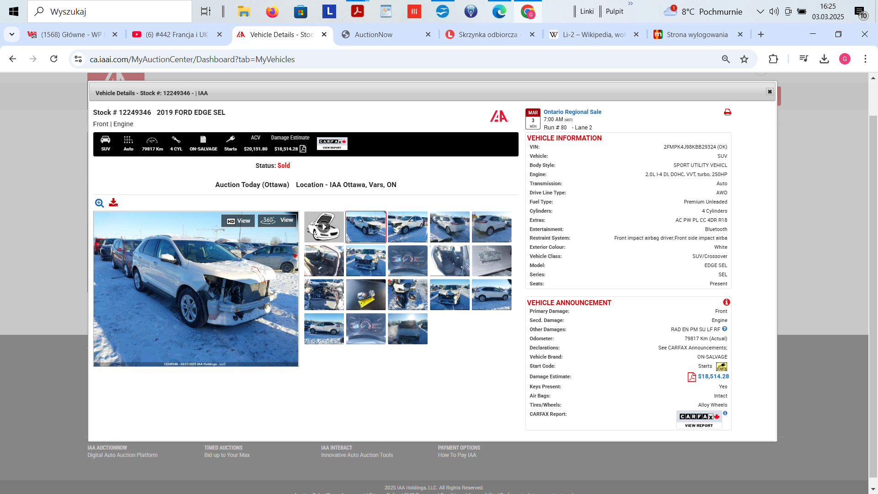Click the address bar URL
The width and height of the screenshot is (878, 494).
(x=192, y=59)
